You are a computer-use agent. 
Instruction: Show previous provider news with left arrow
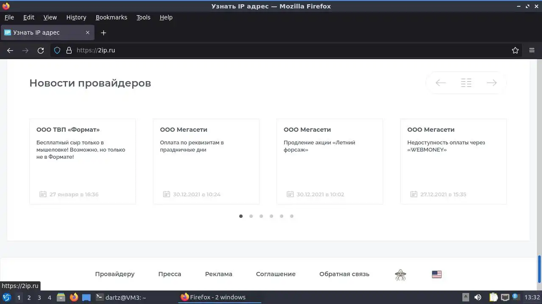441,83
